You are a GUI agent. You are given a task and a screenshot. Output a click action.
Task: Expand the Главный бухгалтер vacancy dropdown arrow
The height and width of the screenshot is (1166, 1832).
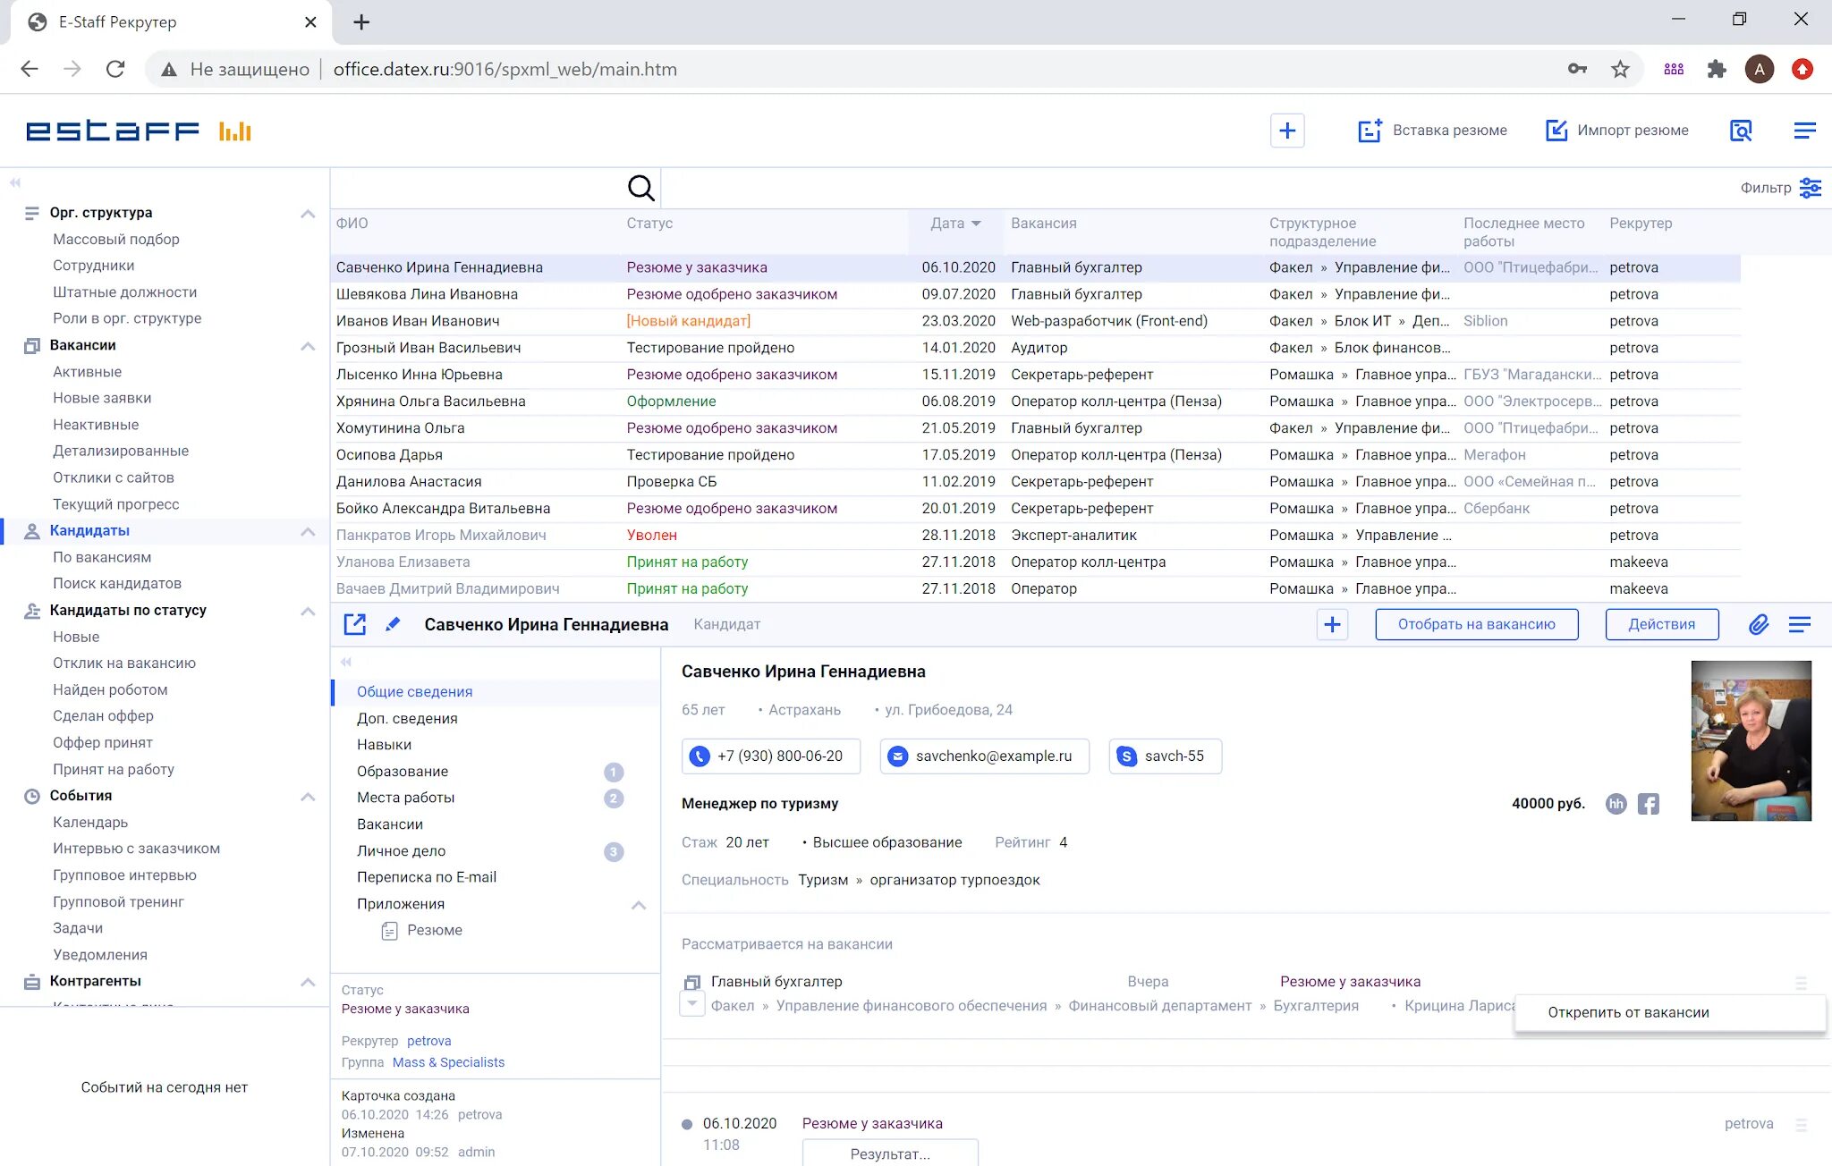pyautogui.click(x=691, y=1005)
